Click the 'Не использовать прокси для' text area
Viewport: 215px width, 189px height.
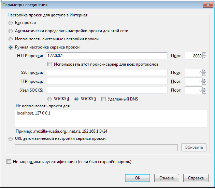[x=111, y=118]
